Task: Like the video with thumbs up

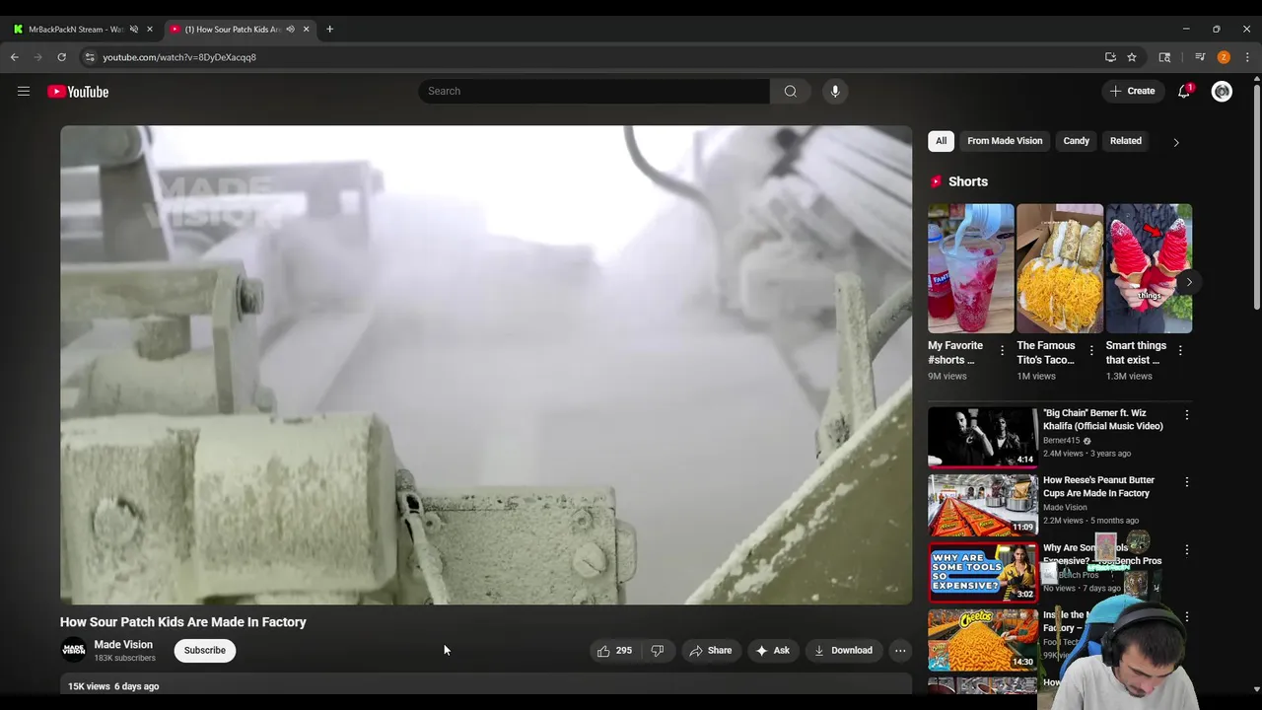Action: click(x=614, y=650)
